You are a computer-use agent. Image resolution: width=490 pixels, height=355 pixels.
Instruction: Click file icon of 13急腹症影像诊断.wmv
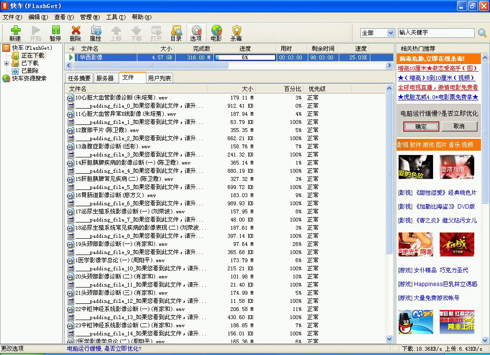[71, 146]
